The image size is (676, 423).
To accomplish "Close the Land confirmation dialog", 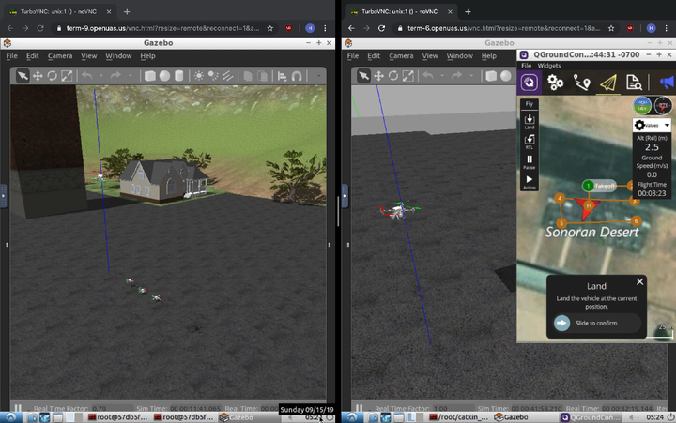I will pos(639,281).
